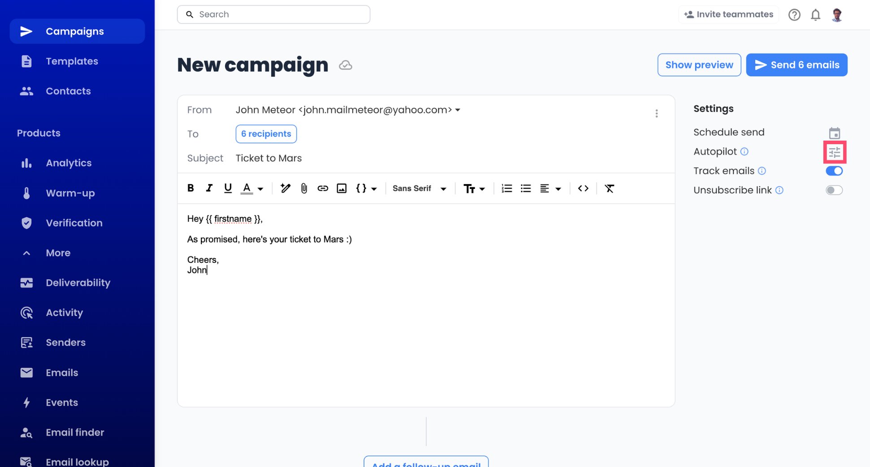Clear text formatting
Image resolution: width=870 pixels, height=467 pixels.
pyautogui.click(x=609, y=189)
